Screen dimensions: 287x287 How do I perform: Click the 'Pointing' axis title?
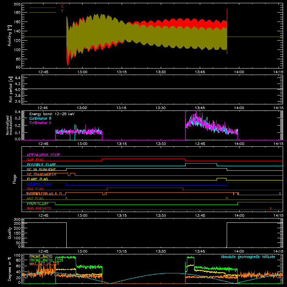[10, 36]
